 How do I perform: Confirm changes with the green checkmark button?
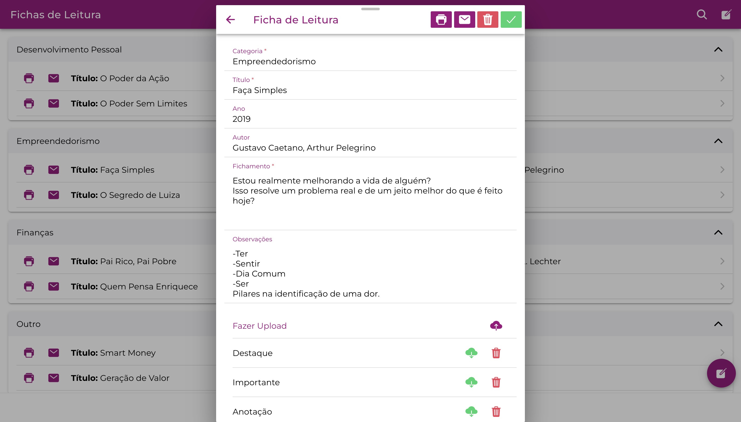click(x=511, y=20)
